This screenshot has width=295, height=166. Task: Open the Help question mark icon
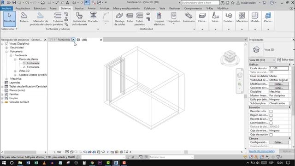point(272,3)
